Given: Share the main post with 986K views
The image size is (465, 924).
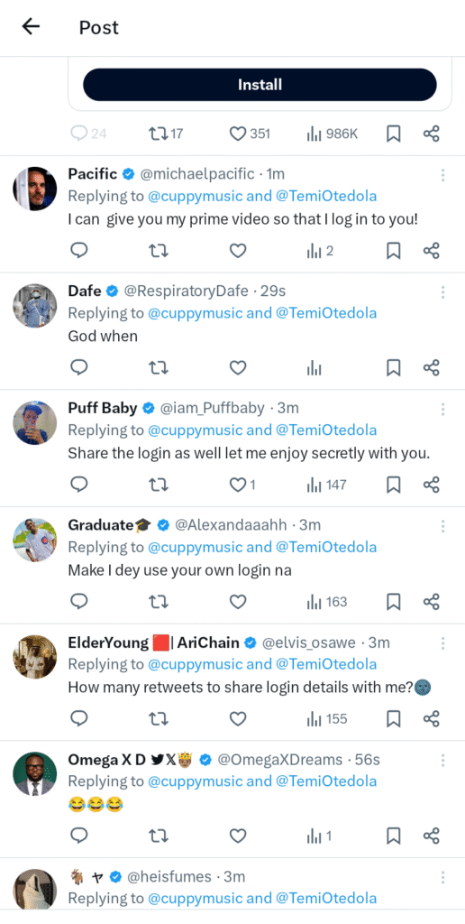Looking at the screenshot, I should tap(431, 134).
